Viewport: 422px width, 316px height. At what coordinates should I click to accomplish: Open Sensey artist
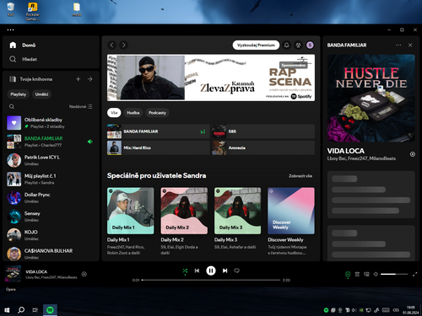51,217
